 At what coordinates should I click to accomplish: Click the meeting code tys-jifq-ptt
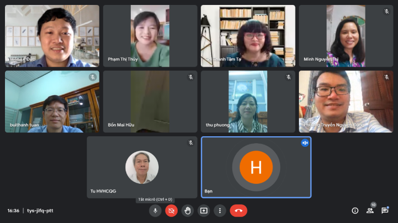(40, 211)
